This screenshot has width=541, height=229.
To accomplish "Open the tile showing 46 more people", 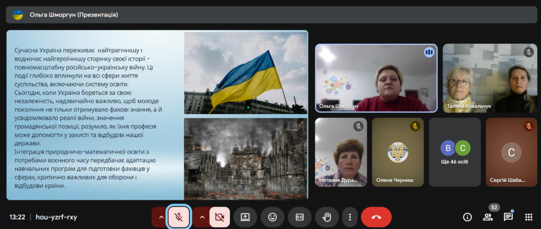I will [455, 152].
